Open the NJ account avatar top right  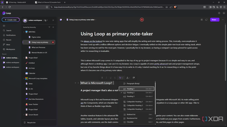point(224,13)
